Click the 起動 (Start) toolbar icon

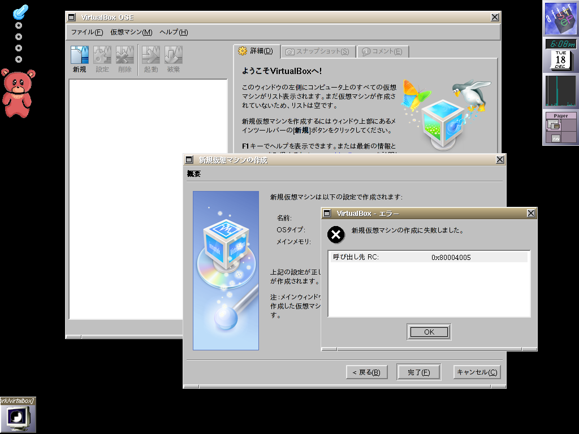click(x=150, y=59)
